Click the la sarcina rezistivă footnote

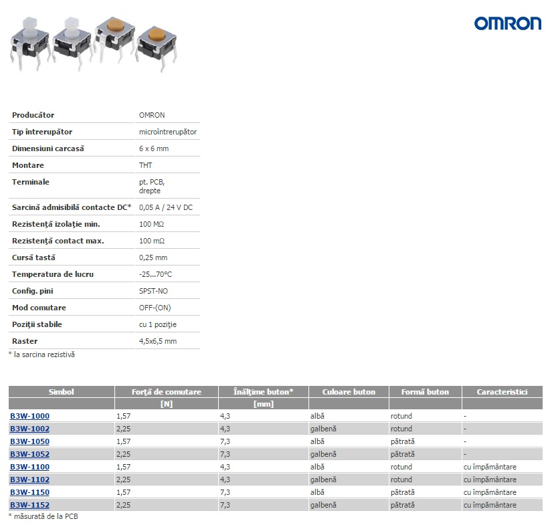41,354
